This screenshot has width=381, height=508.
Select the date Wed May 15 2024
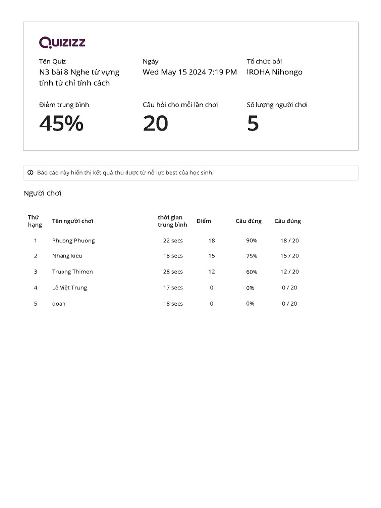coord(190,72)
